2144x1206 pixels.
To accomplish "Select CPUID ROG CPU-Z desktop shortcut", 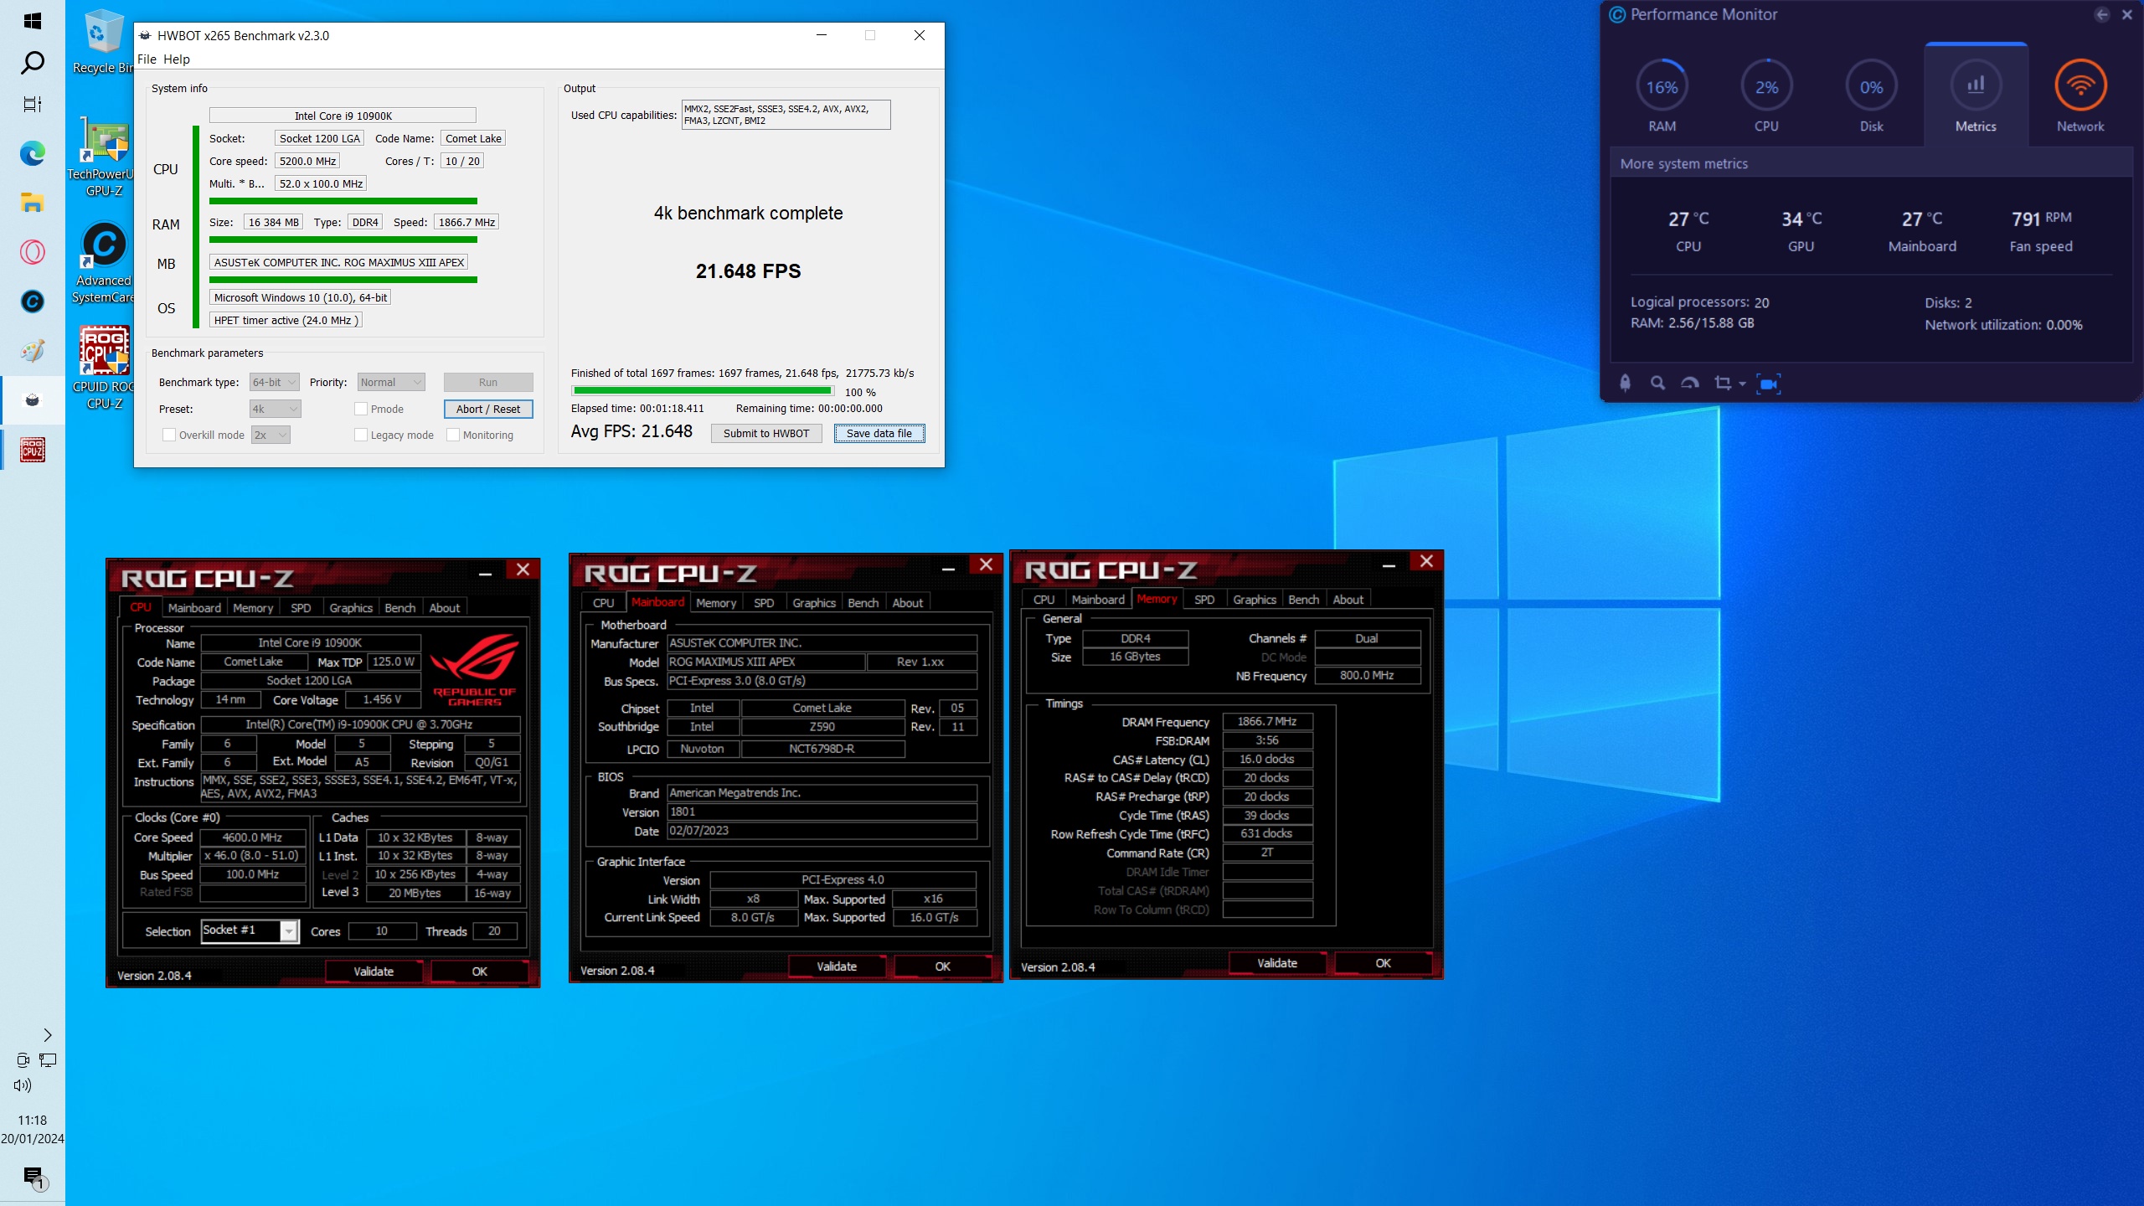I will coord(103,368).
